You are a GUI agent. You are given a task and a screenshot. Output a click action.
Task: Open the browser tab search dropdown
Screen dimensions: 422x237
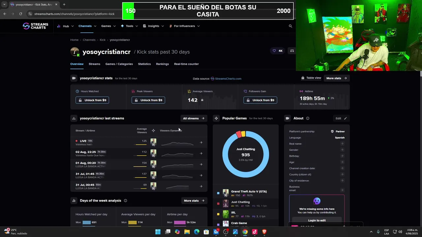click(x=4, y=5)
